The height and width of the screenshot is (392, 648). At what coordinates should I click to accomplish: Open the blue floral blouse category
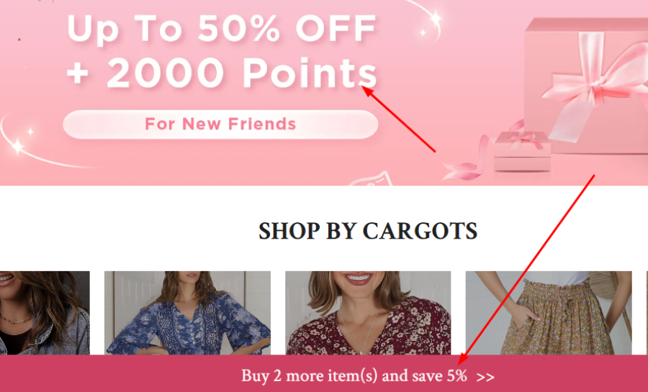click(x=187, y=313)
